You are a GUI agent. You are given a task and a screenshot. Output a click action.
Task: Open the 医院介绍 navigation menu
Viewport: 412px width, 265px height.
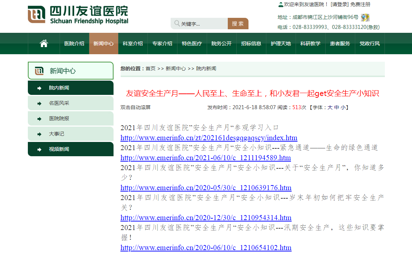(x=74, y=44)
